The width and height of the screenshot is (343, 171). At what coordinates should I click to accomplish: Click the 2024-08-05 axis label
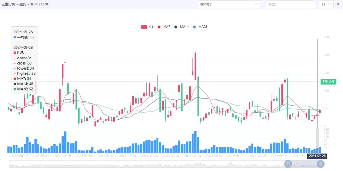(171, 156)
